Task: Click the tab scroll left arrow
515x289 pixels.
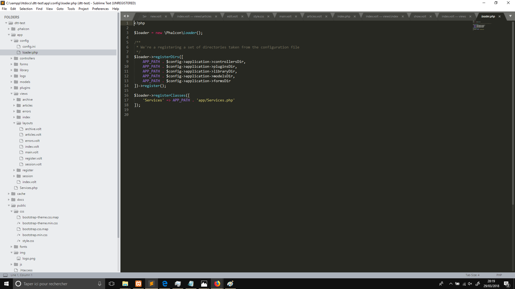Action: (124, 16)
